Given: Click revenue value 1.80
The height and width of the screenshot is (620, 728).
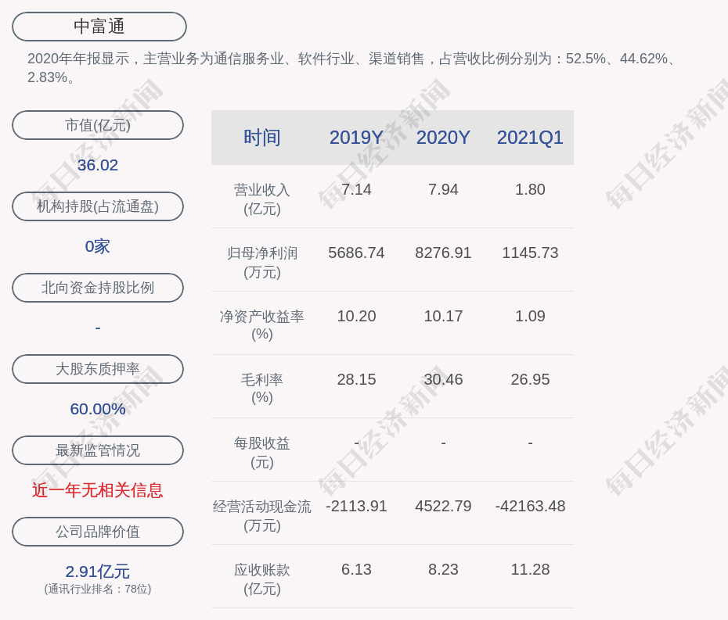Looking at the screenshot, I should (530, 190).
